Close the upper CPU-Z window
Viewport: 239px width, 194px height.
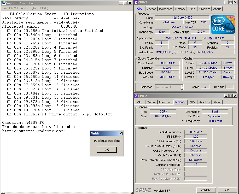(235, 2)
